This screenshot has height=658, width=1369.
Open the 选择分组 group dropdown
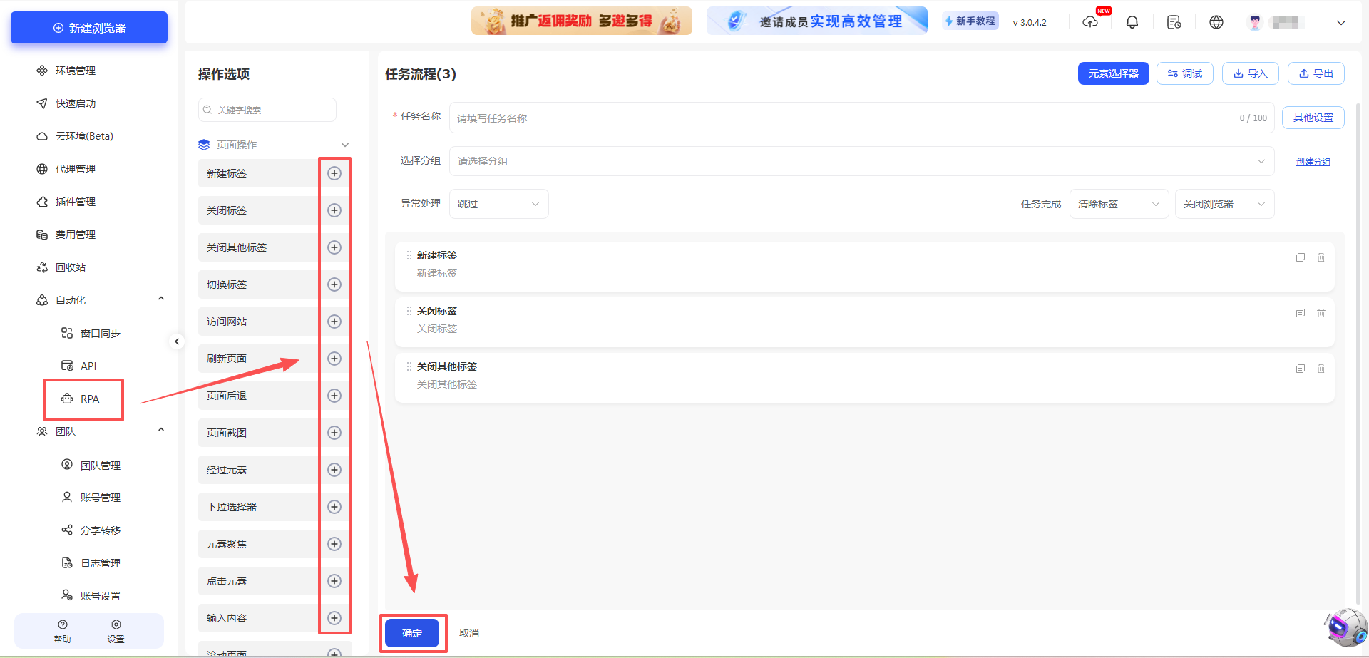click(x=859, y=161)
